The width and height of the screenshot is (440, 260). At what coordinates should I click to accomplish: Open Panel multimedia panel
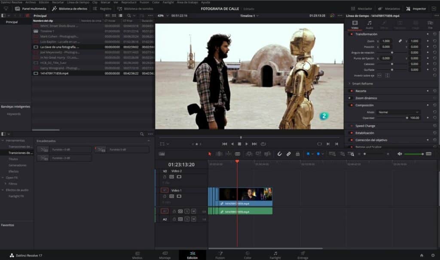(31, 9)
